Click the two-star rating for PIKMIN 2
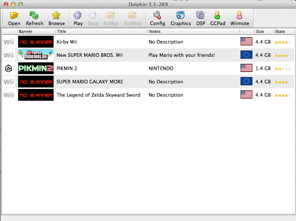Screen dimensions: 296x221 [x=283, y=69]
